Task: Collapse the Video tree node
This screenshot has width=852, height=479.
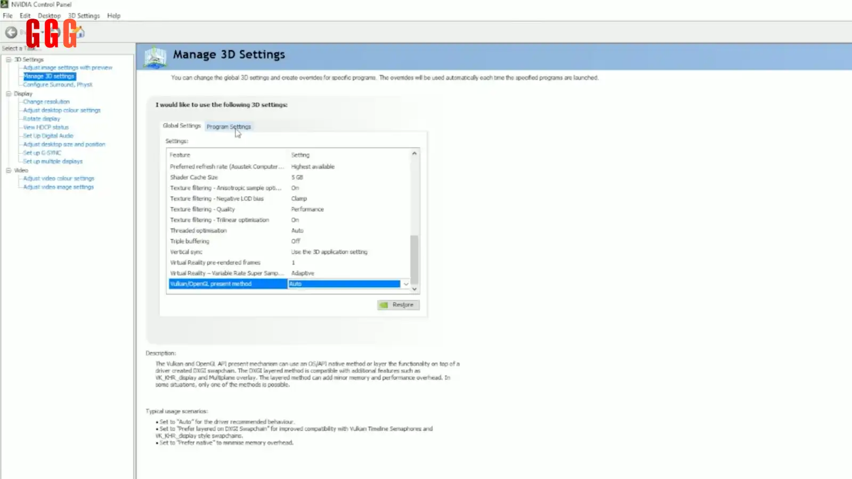Action: tap(9, 171)
